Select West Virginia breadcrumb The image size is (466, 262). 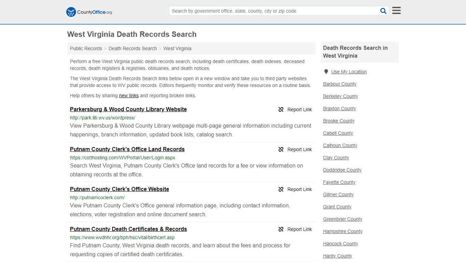tap(177, 48)
